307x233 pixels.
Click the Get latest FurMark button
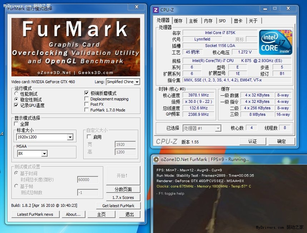click(x=118, y=206)
